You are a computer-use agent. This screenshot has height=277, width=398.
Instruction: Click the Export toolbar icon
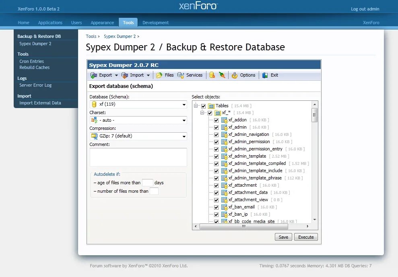pyautogui.click(x=94, y=75)
